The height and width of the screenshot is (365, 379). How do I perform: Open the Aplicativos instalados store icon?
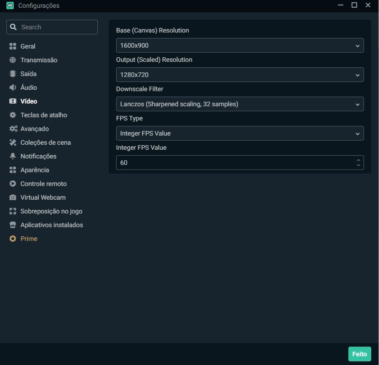coord(12,225)
